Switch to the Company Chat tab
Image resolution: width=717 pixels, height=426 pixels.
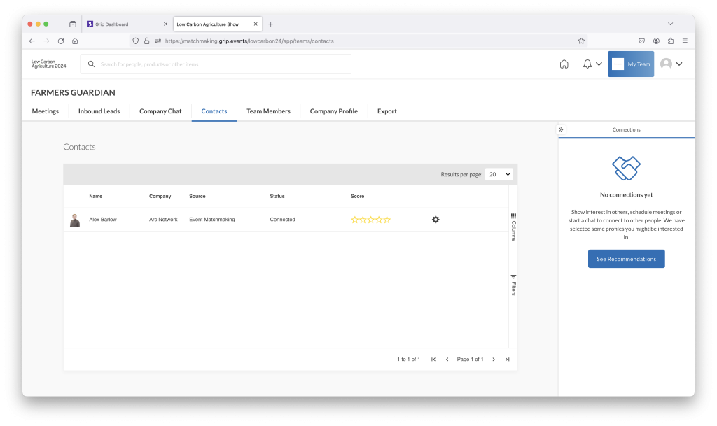pyautogui.click(x=160, y=111)
